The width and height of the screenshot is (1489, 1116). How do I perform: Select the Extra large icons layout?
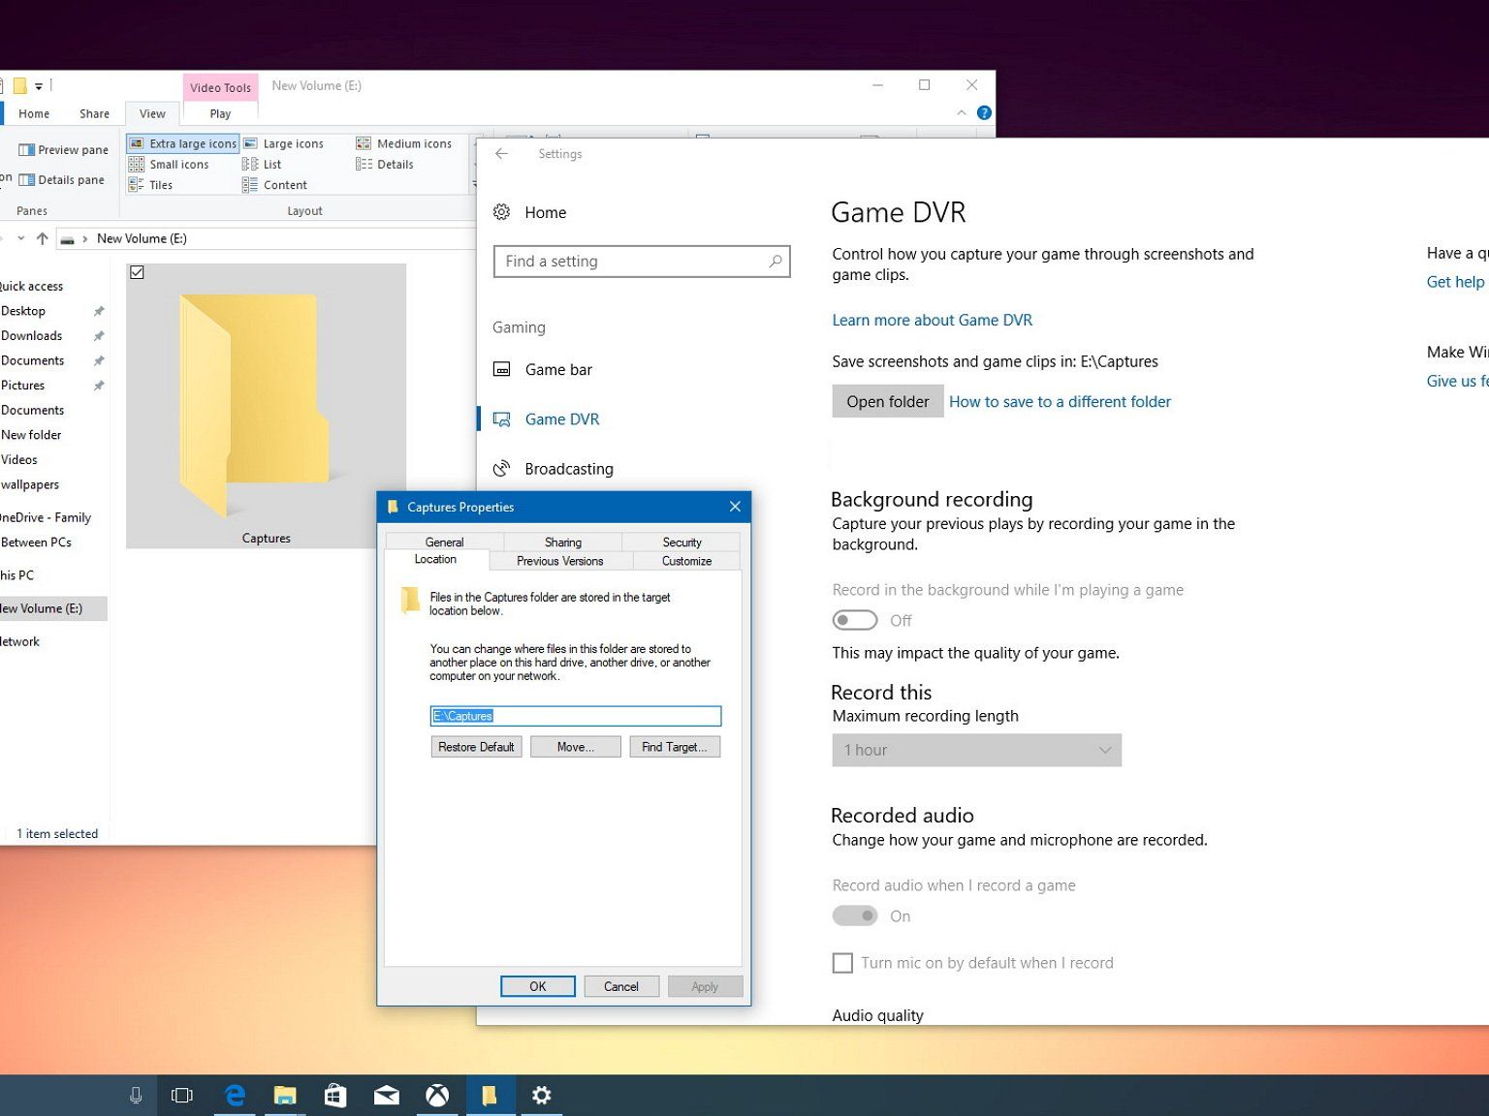pyautogui.click(x=183, y=143)
